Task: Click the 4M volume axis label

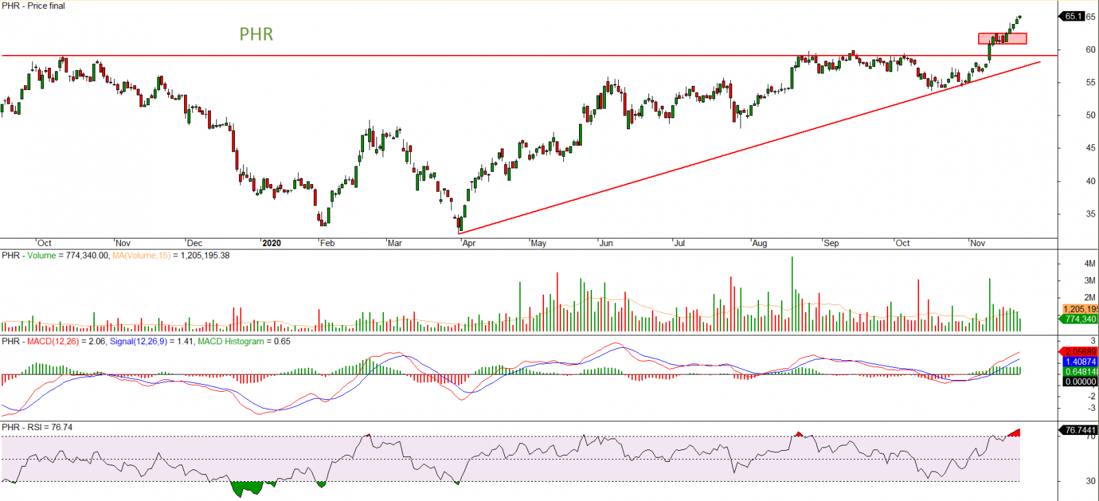Action: pyautogui.click(x=1090, y=264)
